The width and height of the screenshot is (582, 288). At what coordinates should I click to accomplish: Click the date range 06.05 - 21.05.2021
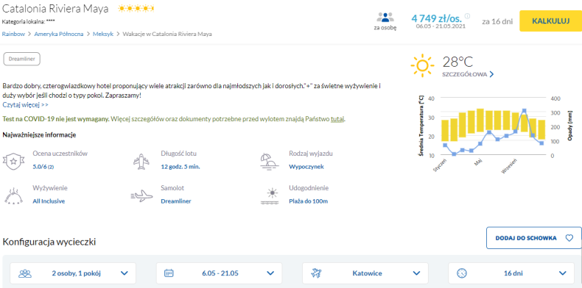pyautogui.click(x=441, y=26)
